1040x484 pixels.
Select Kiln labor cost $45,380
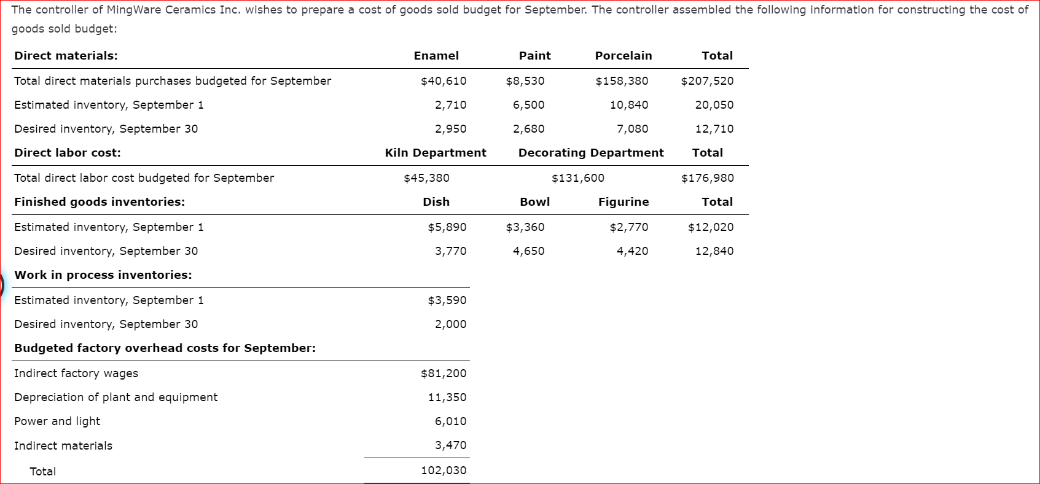(x=426, y=178)
